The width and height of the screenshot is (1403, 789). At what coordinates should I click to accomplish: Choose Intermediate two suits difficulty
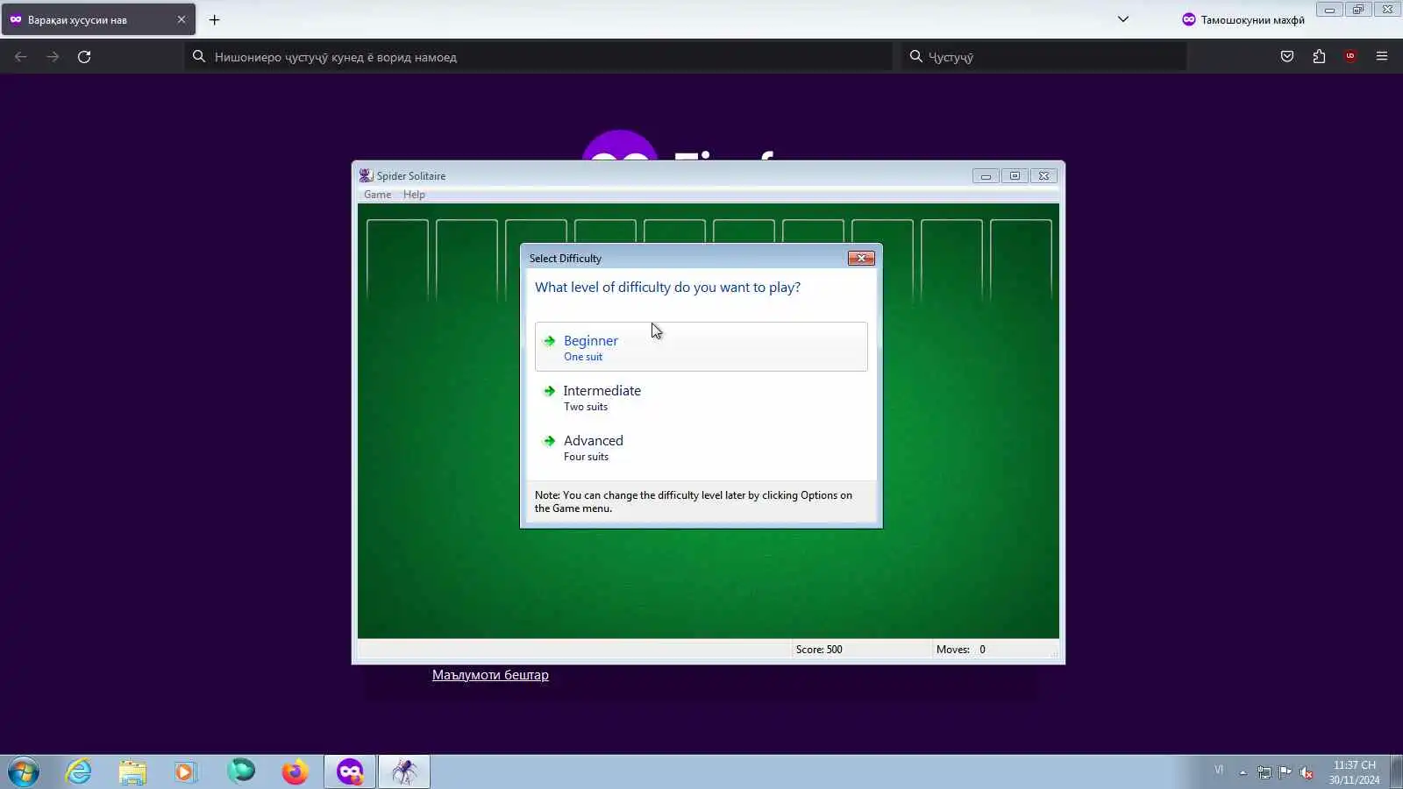tap(701, 397)
